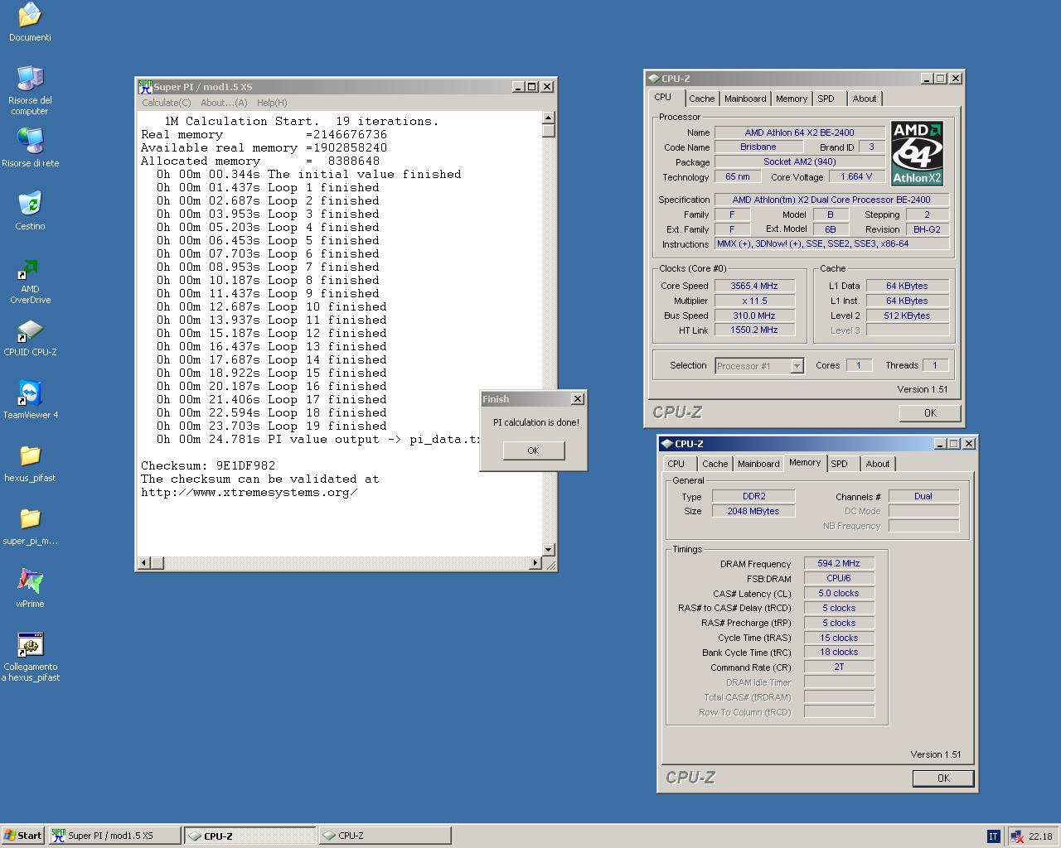1061x848 pixels.
Task: Open Help(H) menu in Super PI
Action: point(272,103)
